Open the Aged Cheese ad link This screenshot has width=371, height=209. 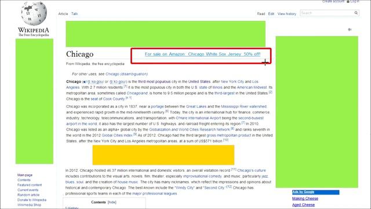coord(303,205)
